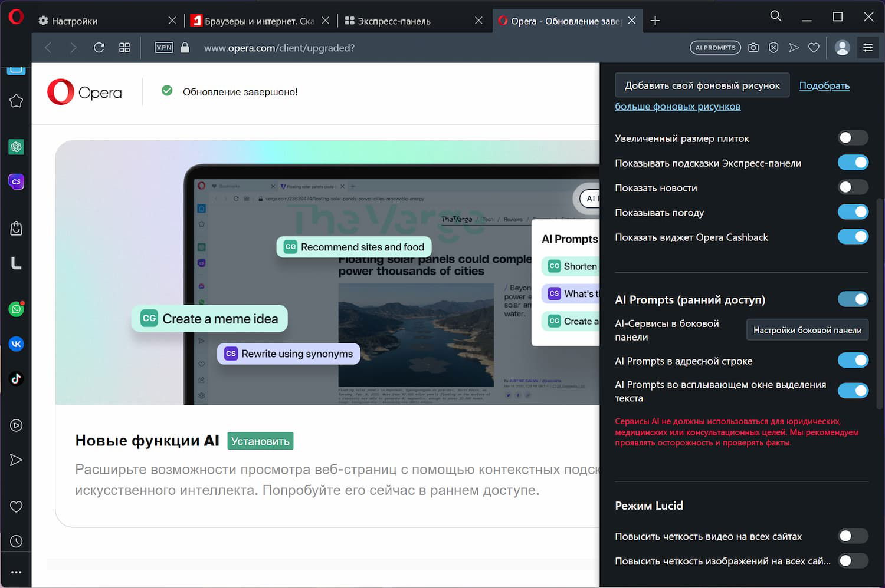Image resolution: width=885 pixels, height=588 pixels.
Task: Disable Показывать подсказки Экспресс-панели switch
Action: tap(853, 163)
